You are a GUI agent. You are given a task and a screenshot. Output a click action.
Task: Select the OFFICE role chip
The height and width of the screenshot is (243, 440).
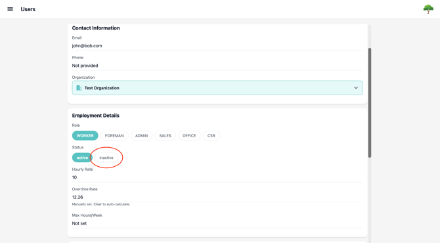(189, 135)
